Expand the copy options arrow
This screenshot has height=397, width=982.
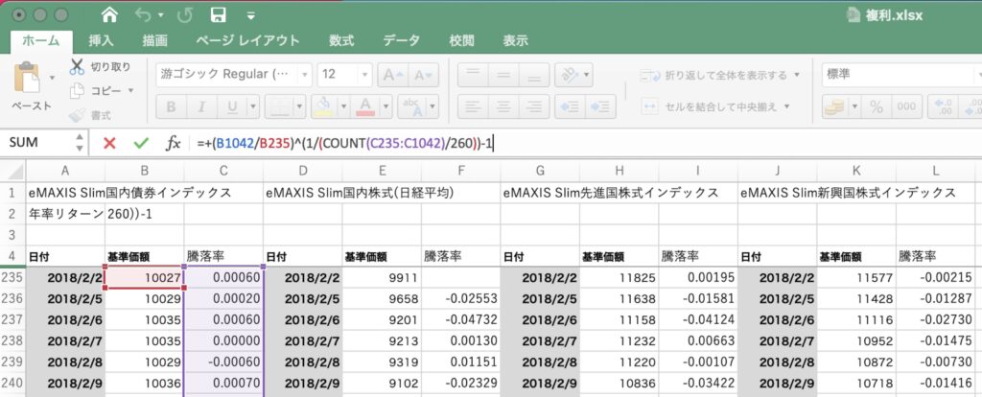point(130,91)
